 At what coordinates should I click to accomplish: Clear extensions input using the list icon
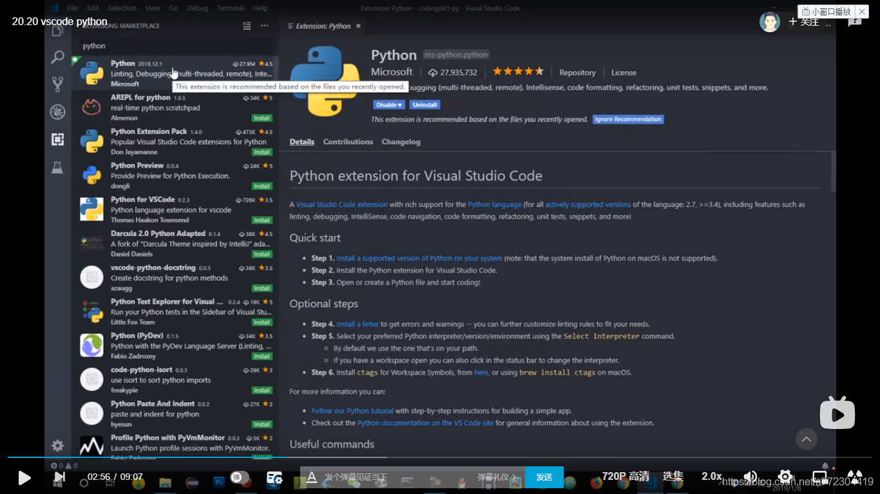[247, 26]
